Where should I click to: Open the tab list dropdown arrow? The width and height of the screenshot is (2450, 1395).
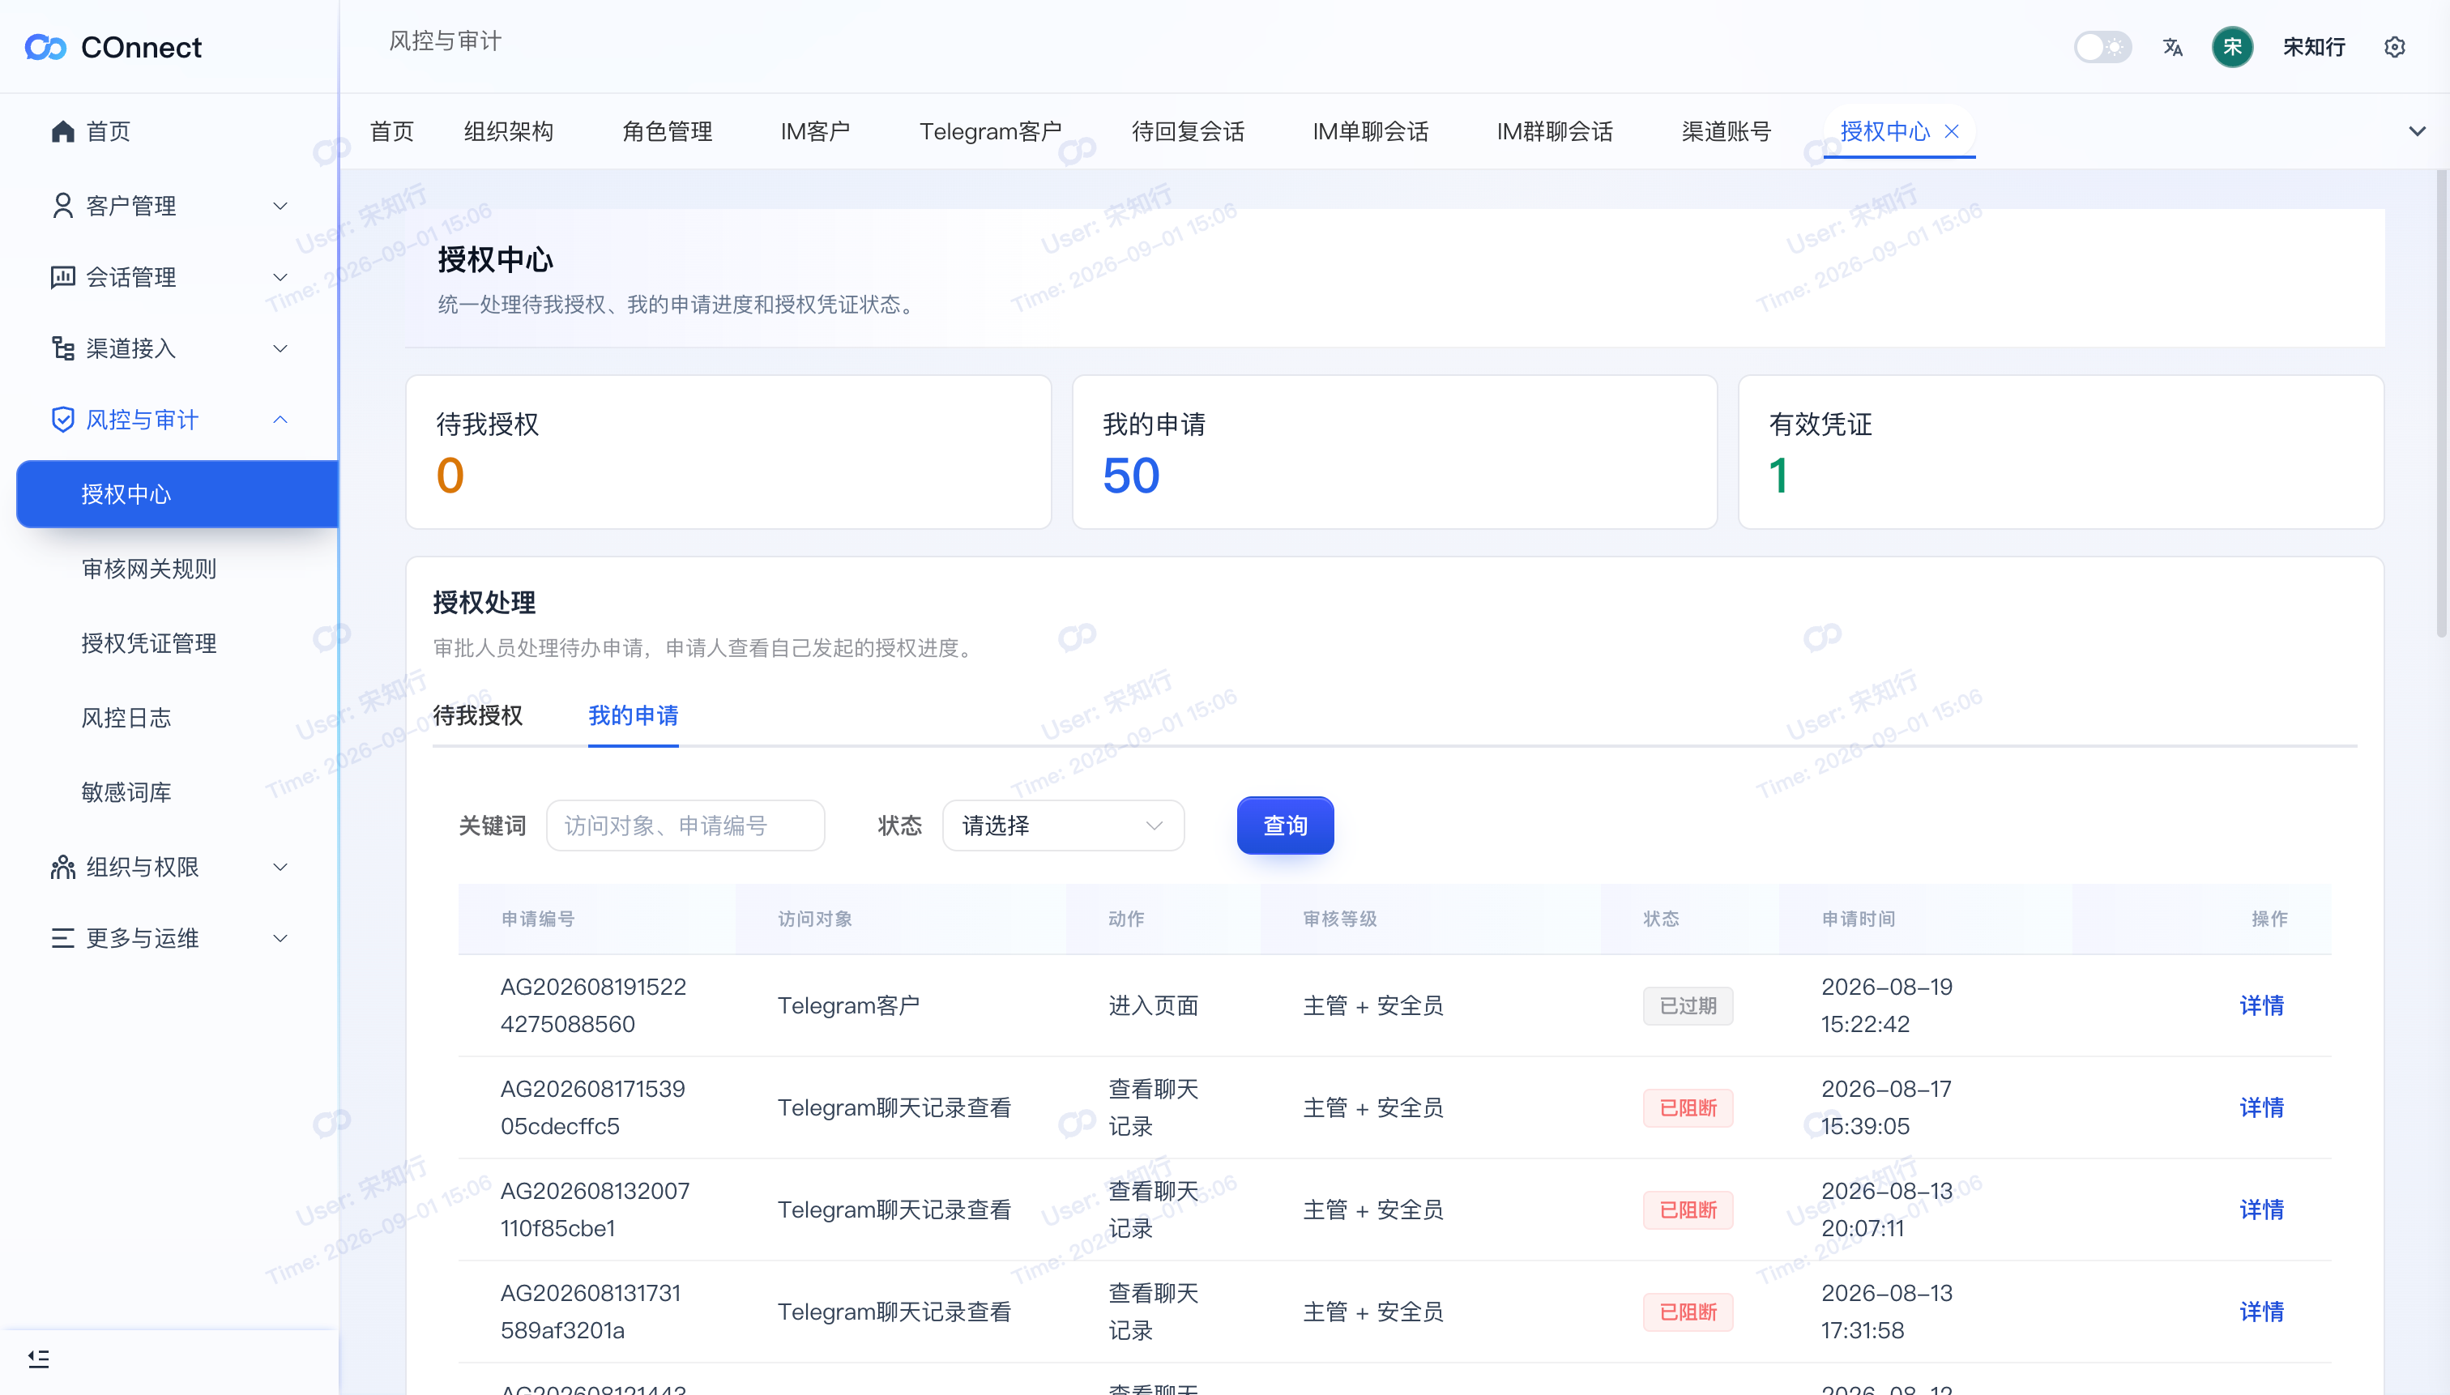[x=2417, y=131]
